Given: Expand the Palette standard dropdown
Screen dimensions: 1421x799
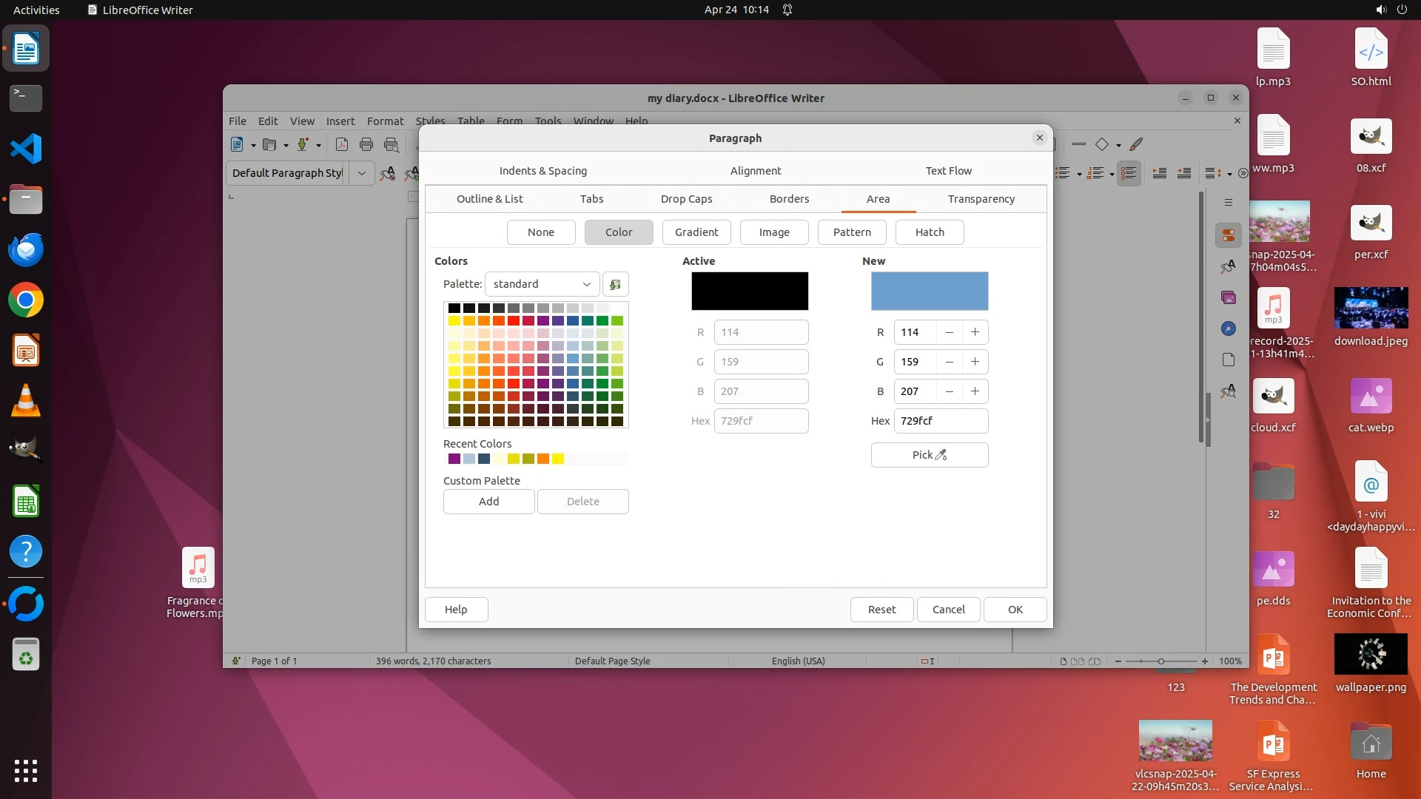Looking at the screenshot, I should pos(542,284).
